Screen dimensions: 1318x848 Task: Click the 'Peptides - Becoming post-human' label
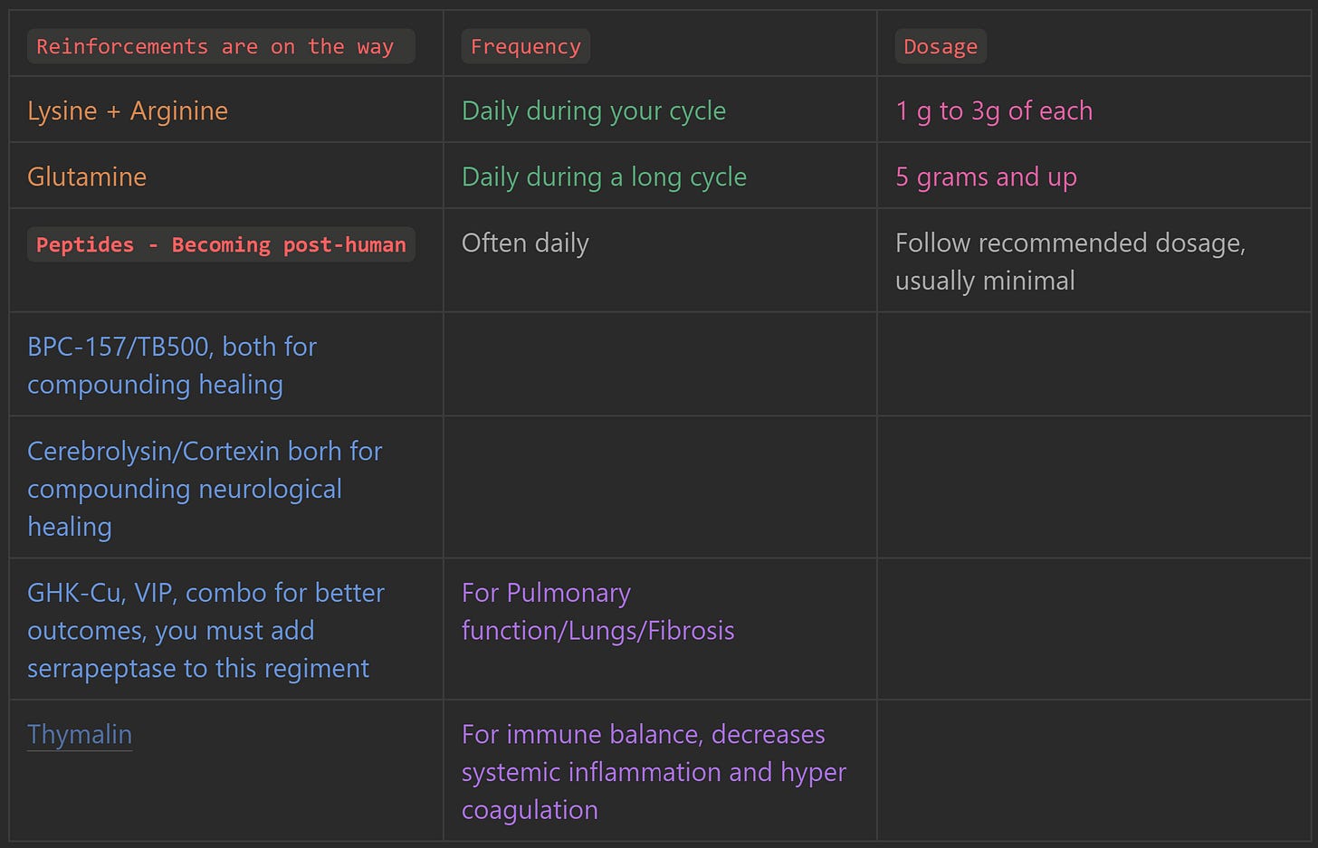[x=221, y=244]
